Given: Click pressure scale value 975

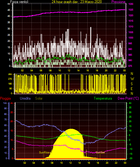Looking at the screenshot, I should pos(130,66).
